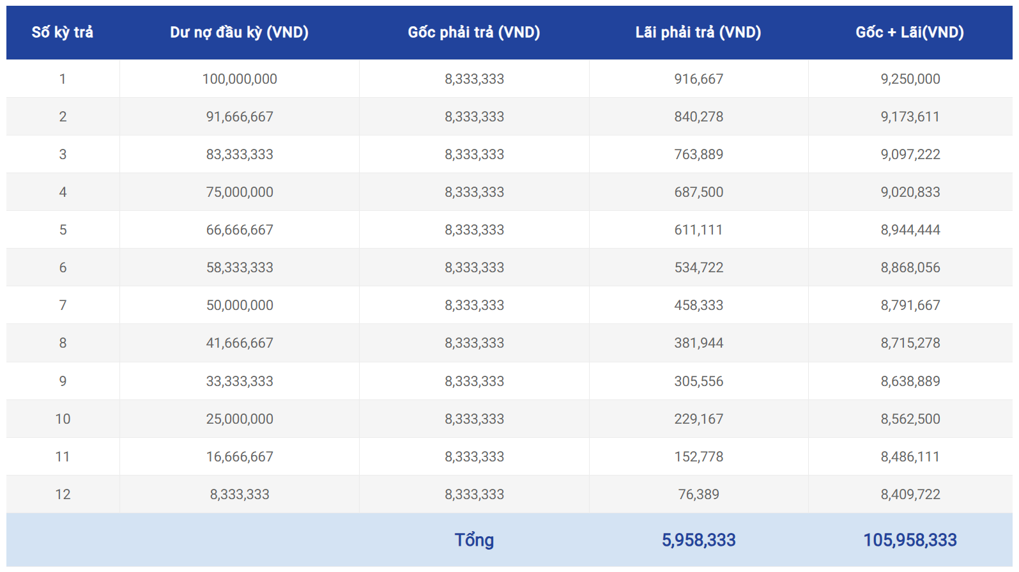Select total payment 8,562,500

pyautogui.click(x=910, y=419)
